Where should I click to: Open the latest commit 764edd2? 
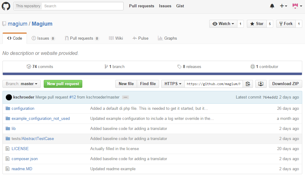[x=270, y=97]
